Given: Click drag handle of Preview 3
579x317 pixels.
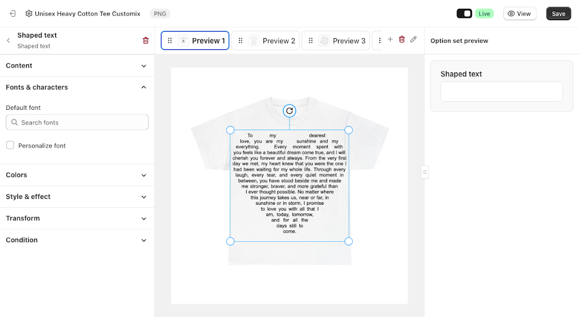Looking at the screenshot, I should [310, 40].
